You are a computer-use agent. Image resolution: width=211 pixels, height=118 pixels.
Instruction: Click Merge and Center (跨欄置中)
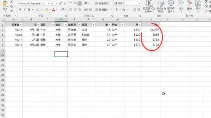tap(102, 10)
